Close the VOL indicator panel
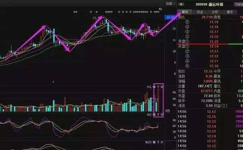This screenshot has height=150, width=243. point(162,87)
